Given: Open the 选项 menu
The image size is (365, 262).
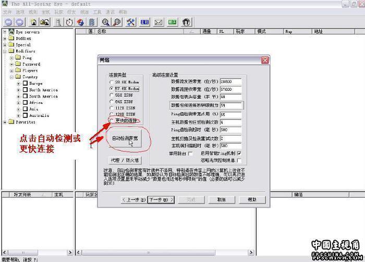Looking at the screenshot, I should pyautogui.click(x=20, y=12).
